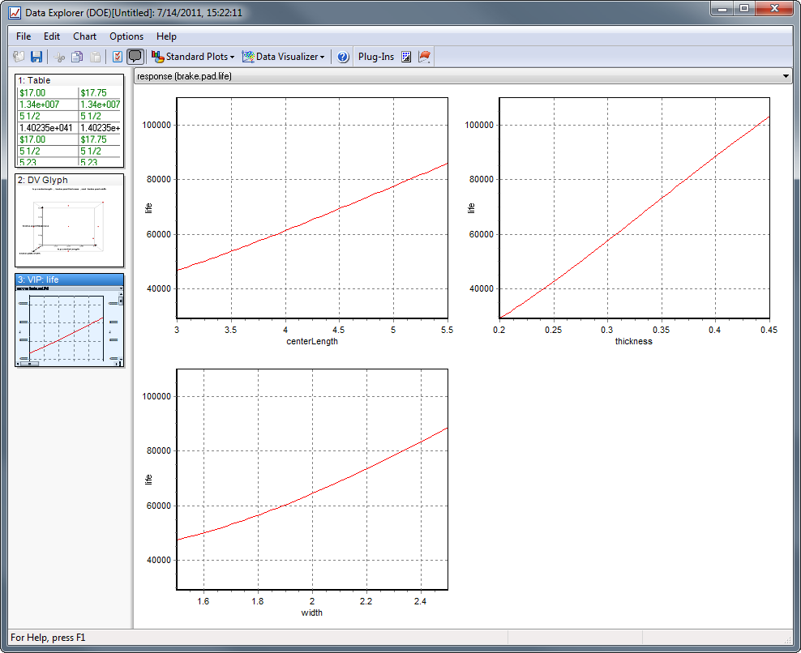Click the Open file icon in toolbar

coord(19,57)
